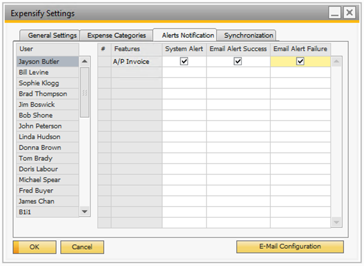Image resolution: width=364 pixels, height=266 pixels.
Task: Minimize the Expensify Settings window
Action: coord(335,13)
